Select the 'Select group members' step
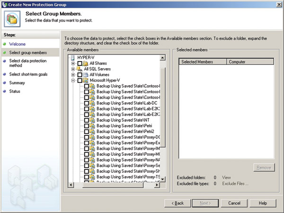This screenshot has height=213, width=284. [28, 53]
